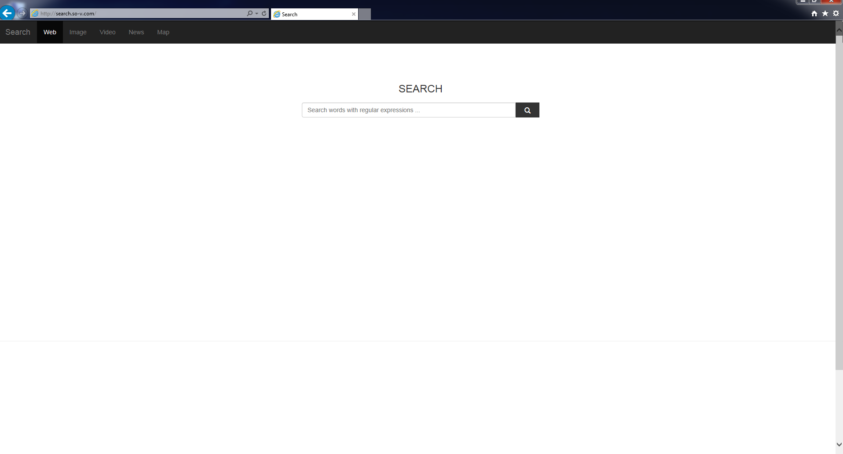This screenshot has height=454, width=843.
Task: Open the Tools gear icon
Action: click(x=836, y=13)
